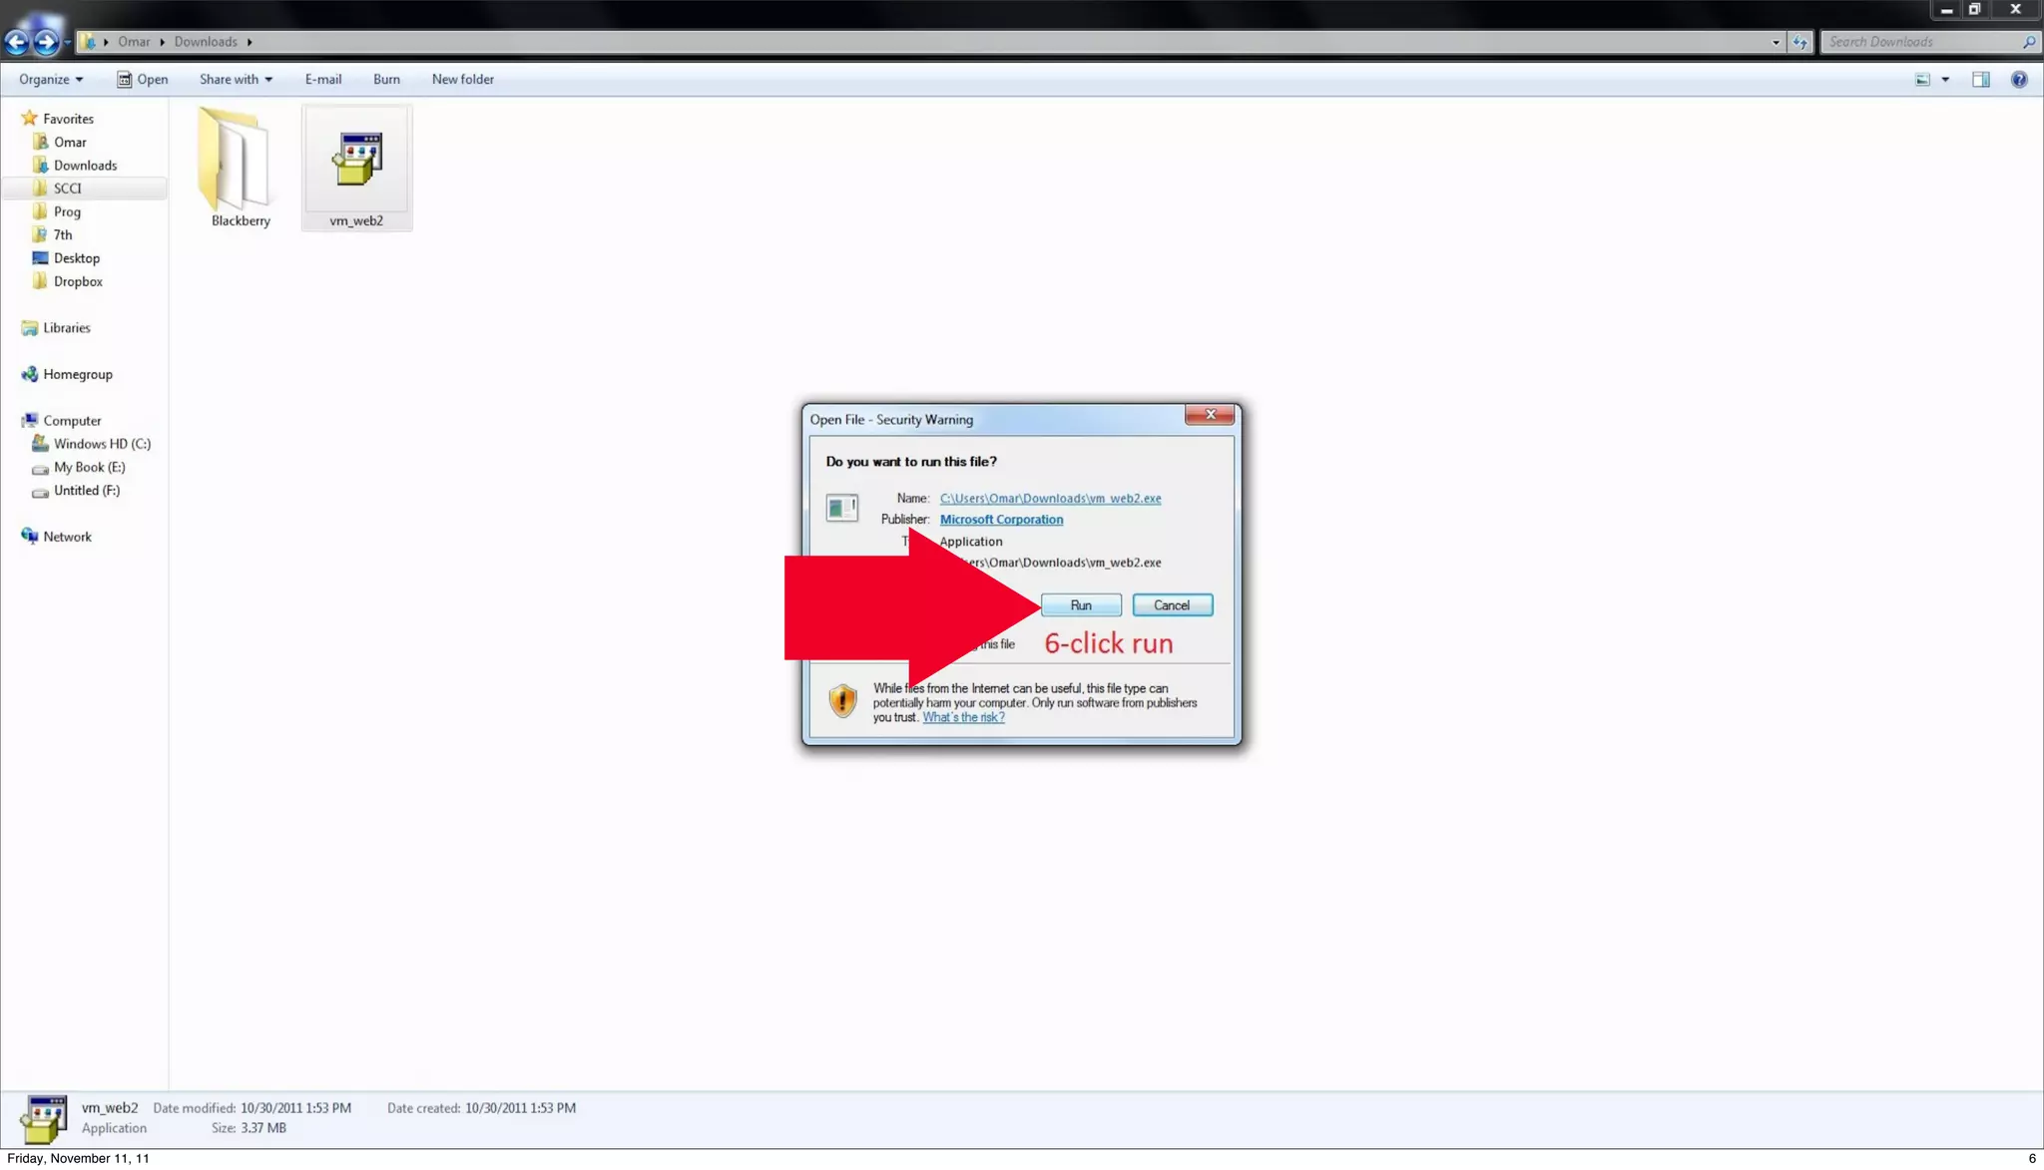The width and height of the screenshot is (2044, 1170).
Task: Select Windows HD (C:) drive
Action: click(x=101, y=444)
